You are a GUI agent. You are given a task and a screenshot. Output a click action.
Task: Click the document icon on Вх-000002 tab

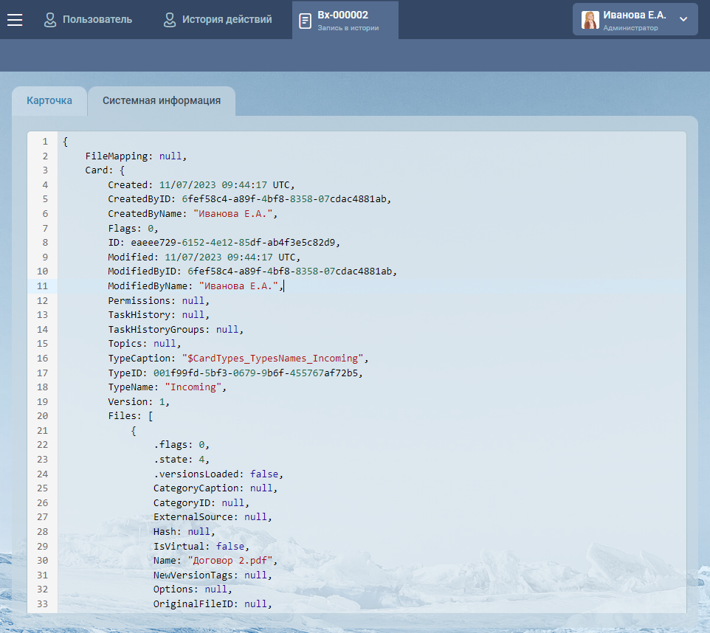coord(305,21)
